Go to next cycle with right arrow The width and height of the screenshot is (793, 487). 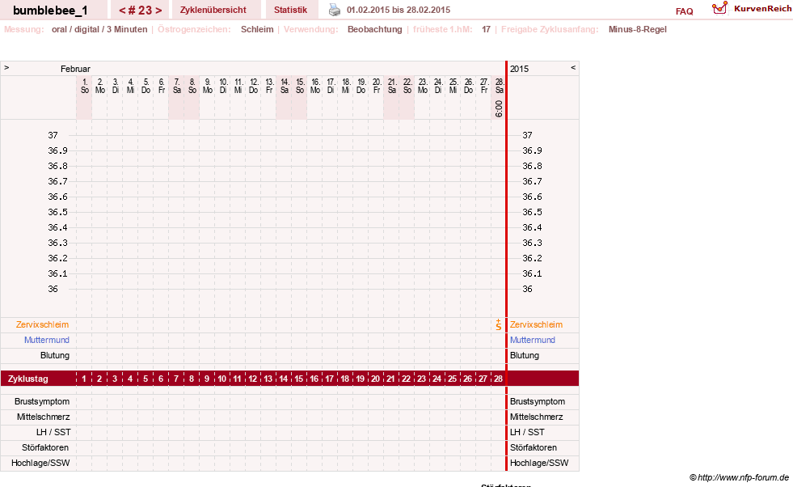point(158,11)
